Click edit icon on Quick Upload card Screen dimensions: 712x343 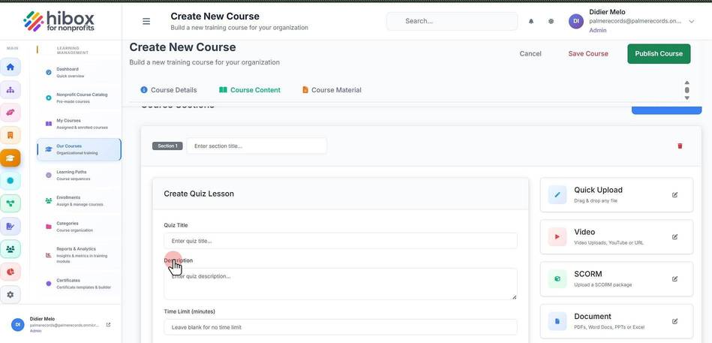[674, 195]
